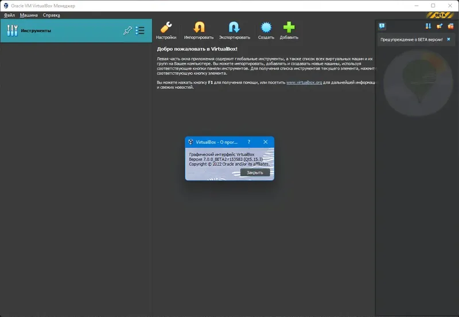Close the About dialog with X
Screen dimensions: 459x317
[x=266, y=142]
